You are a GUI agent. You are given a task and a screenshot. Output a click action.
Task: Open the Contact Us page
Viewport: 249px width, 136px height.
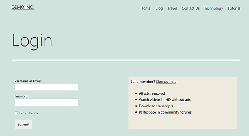coord(190,8)
